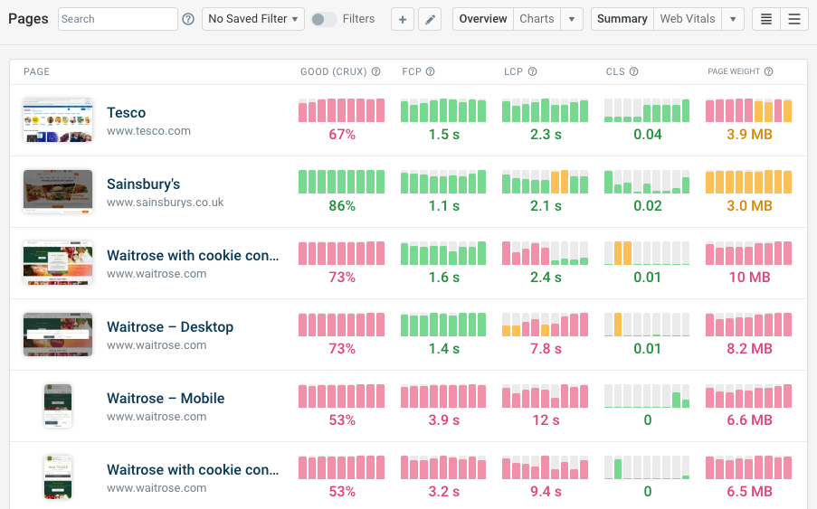Click Tesco's 2.3 s LCP value
Viewport: 817px width, 509px height.
point(546,135)
